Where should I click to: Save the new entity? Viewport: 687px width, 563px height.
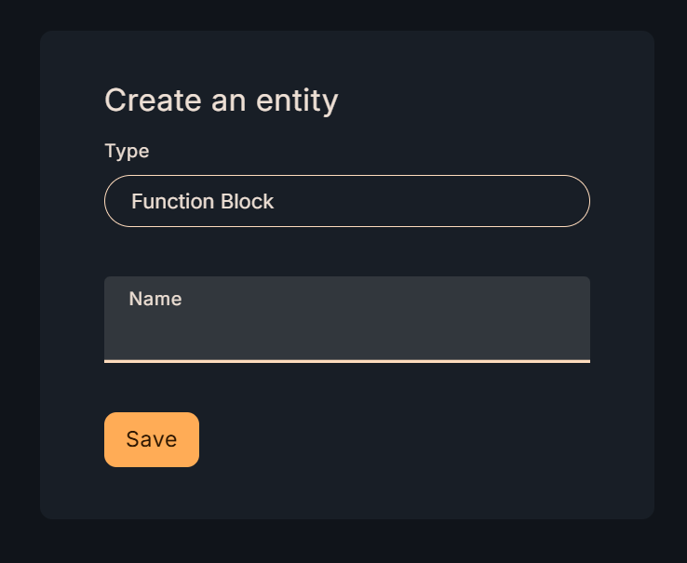pos(152,439)
